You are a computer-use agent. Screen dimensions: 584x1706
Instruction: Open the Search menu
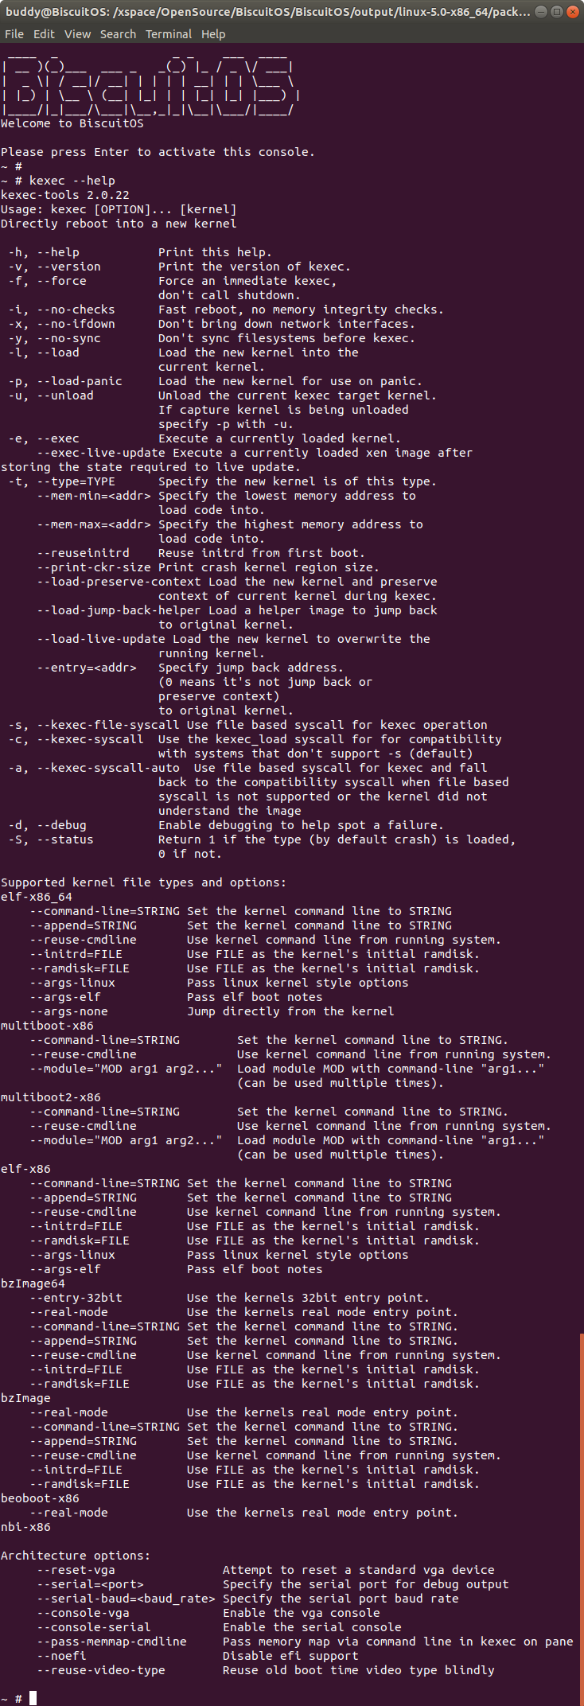(118, 34)
